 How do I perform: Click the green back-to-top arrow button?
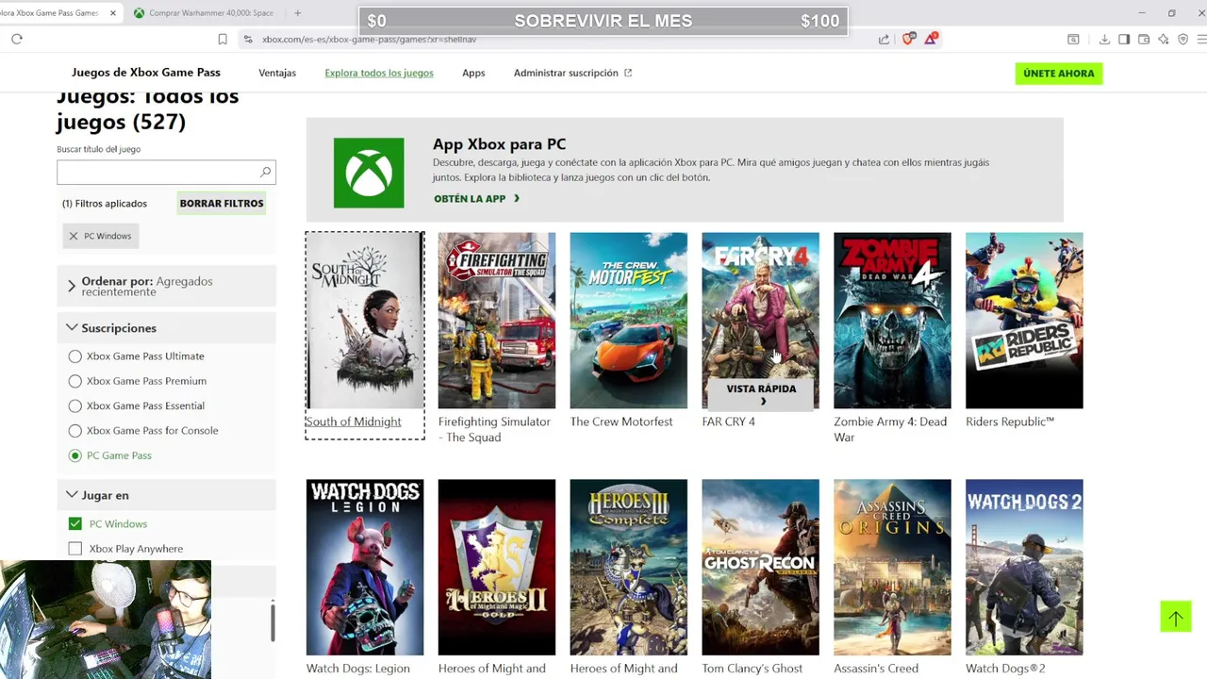coord(1176,617)
